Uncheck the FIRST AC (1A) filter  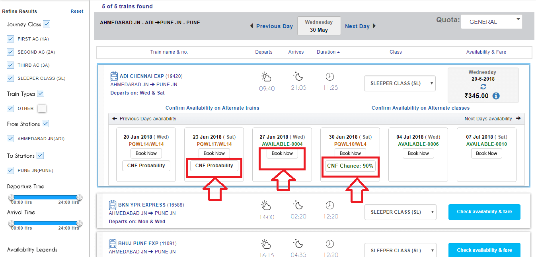click(x=10, y=39)
